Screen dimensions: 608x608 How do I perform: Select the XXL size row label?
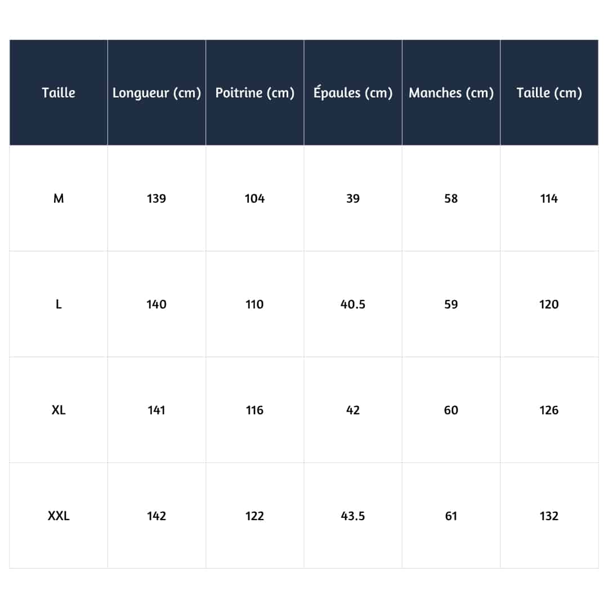(59, 516)
